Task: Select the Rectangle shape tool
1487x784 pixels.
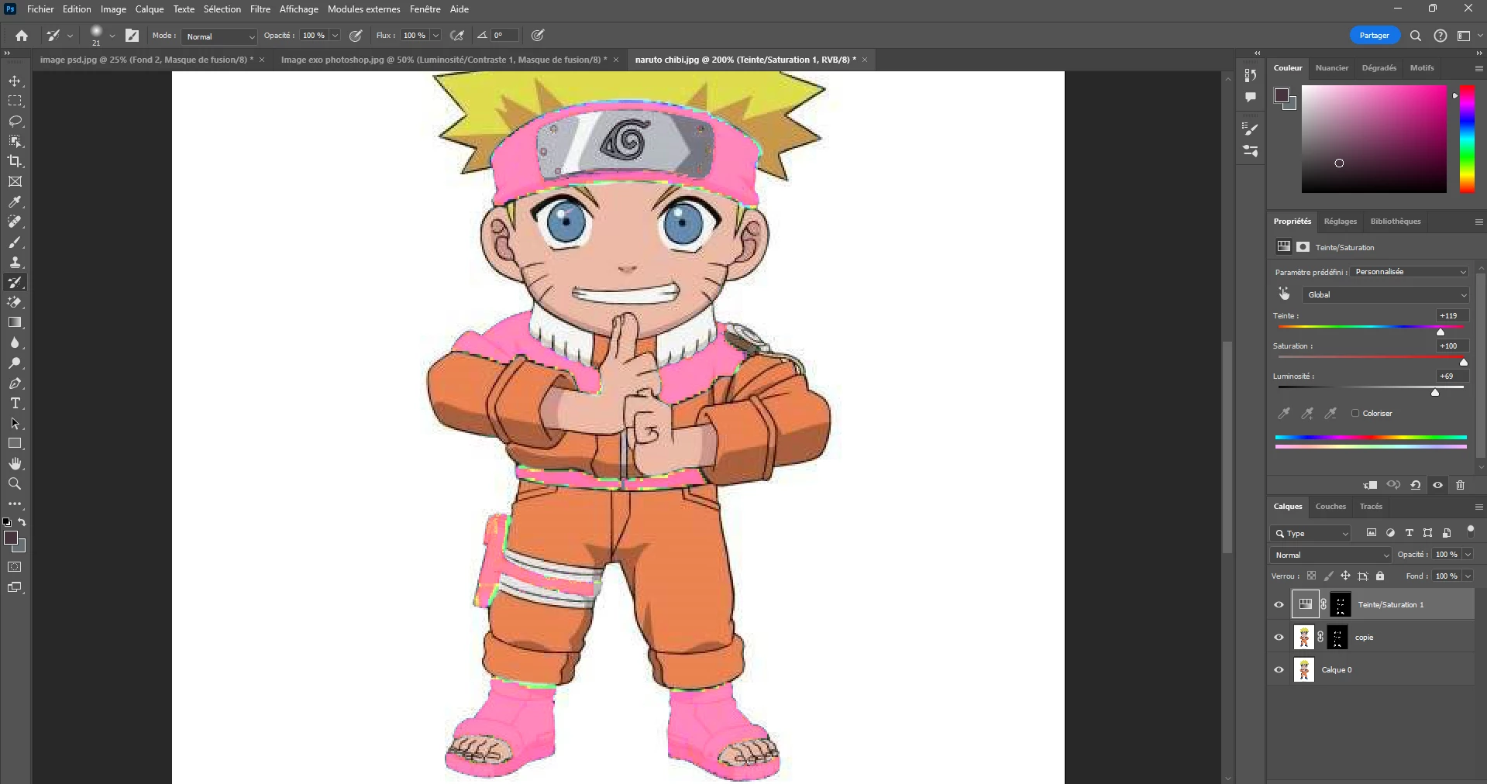Action: point(15,444)
